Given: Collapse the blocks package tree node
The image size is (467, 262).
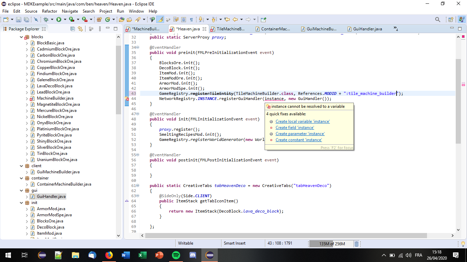Looking at the screenshot, I should point(22,37).
